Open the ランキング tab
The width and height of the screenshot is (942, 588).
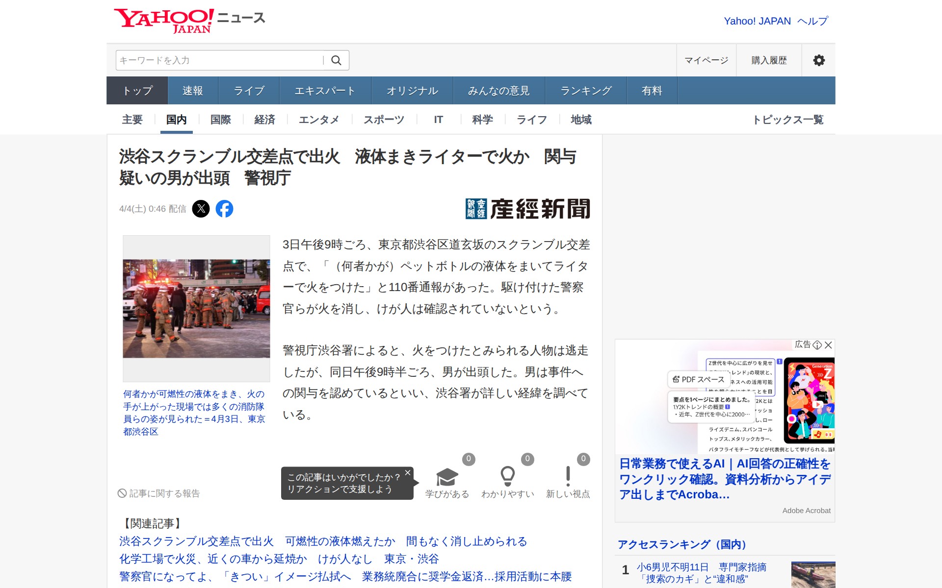coord(586,91)
